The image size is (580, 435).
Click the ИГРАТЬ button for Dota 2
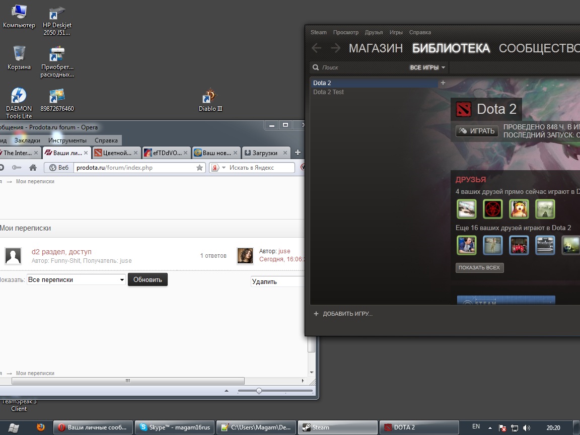pyautogui.click(x=477, y=131)
